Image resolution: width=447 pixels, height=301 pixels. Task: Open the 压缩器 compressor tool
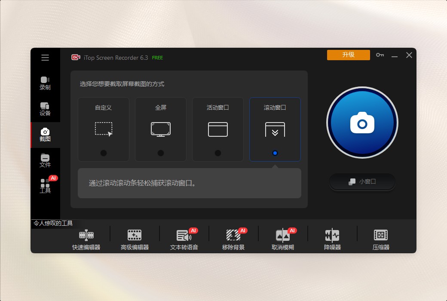tap(380, 239)
